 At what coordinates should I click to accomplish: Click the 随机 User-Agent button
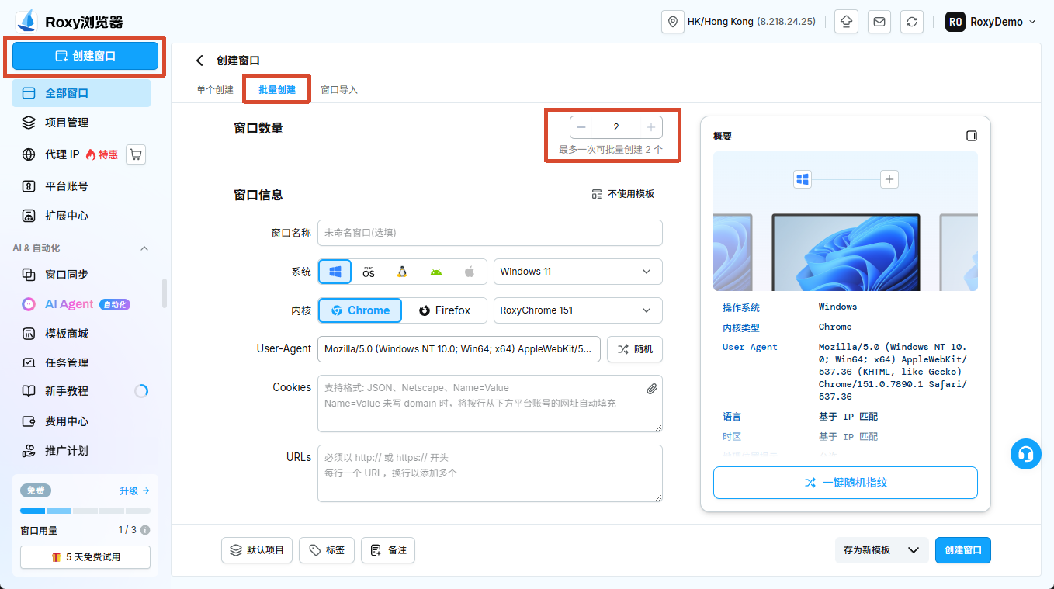coord(635,349)
